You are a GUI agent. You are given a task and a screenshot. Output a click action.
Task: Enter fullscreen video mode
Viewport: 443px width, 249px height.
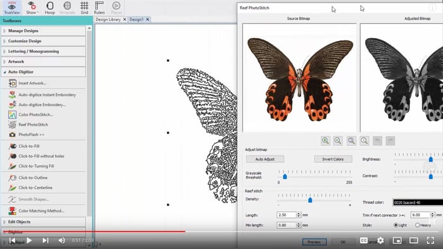(x=430, y=240)
